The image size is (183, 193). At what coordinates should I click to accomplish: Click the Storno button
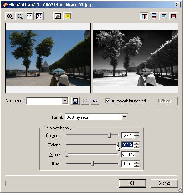(x=164, y=183)
